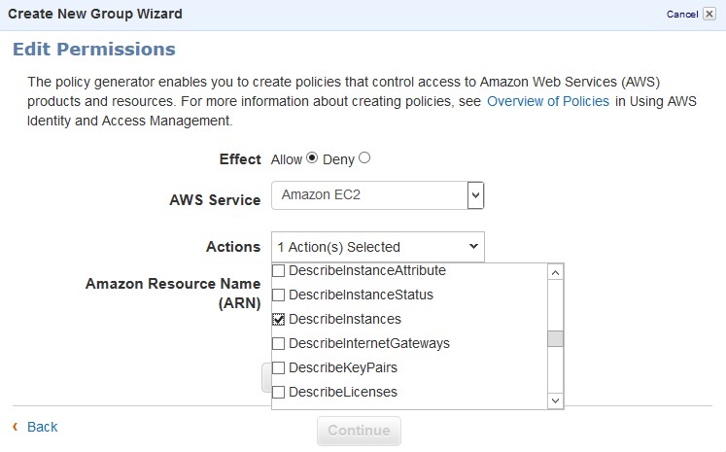The width and height of the screenshot is (726, 452).
Task: Tick the DescribeInternetGateways checkbox
Action: tap(279, 343)
